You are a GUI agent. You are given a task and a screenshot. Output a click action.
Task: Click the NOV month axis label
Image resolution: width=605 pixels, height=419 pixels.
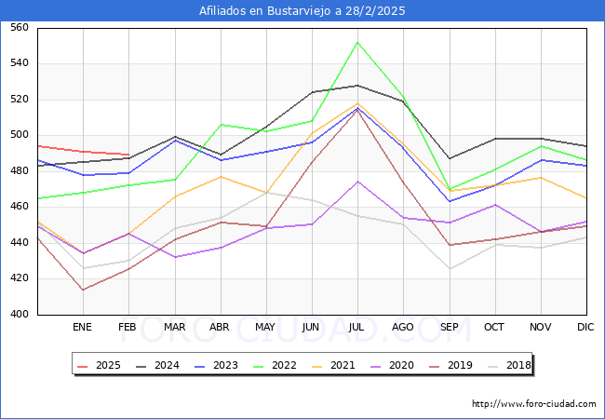(540, 327)
